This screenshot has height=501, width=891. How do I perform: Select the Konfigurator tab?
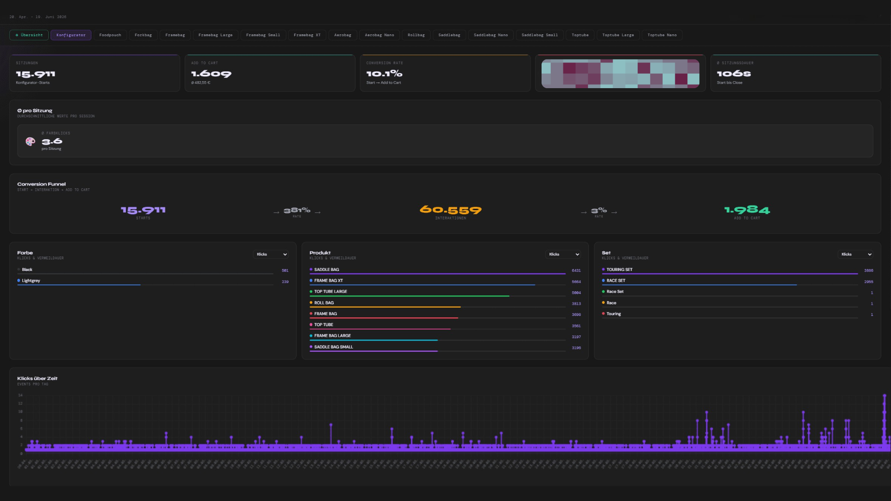[71, 35]
